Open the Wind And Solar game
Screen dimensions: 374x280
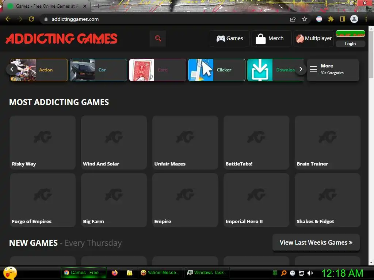click(114, 143)
